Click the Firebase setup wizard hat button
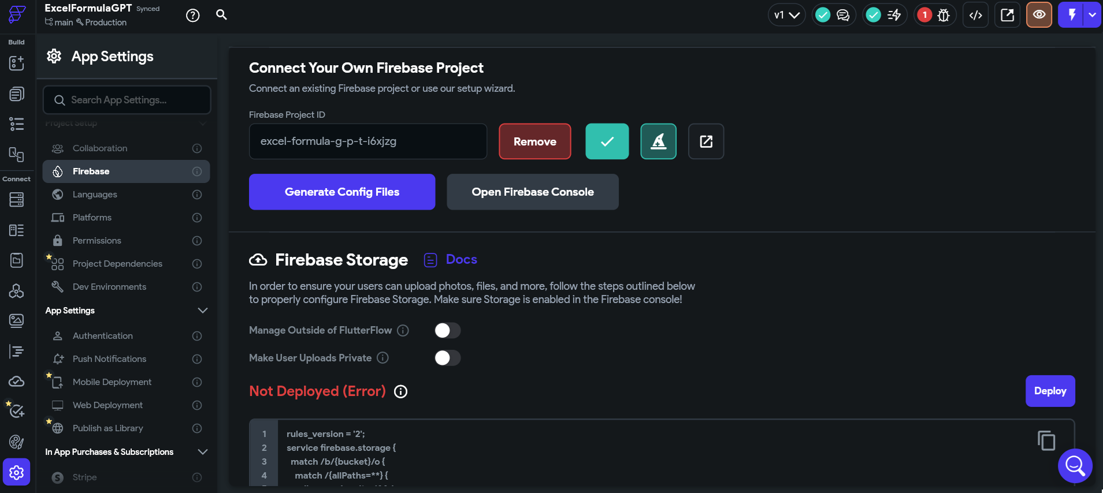This screenshot has height=493, width=1103. click(659, 141)
